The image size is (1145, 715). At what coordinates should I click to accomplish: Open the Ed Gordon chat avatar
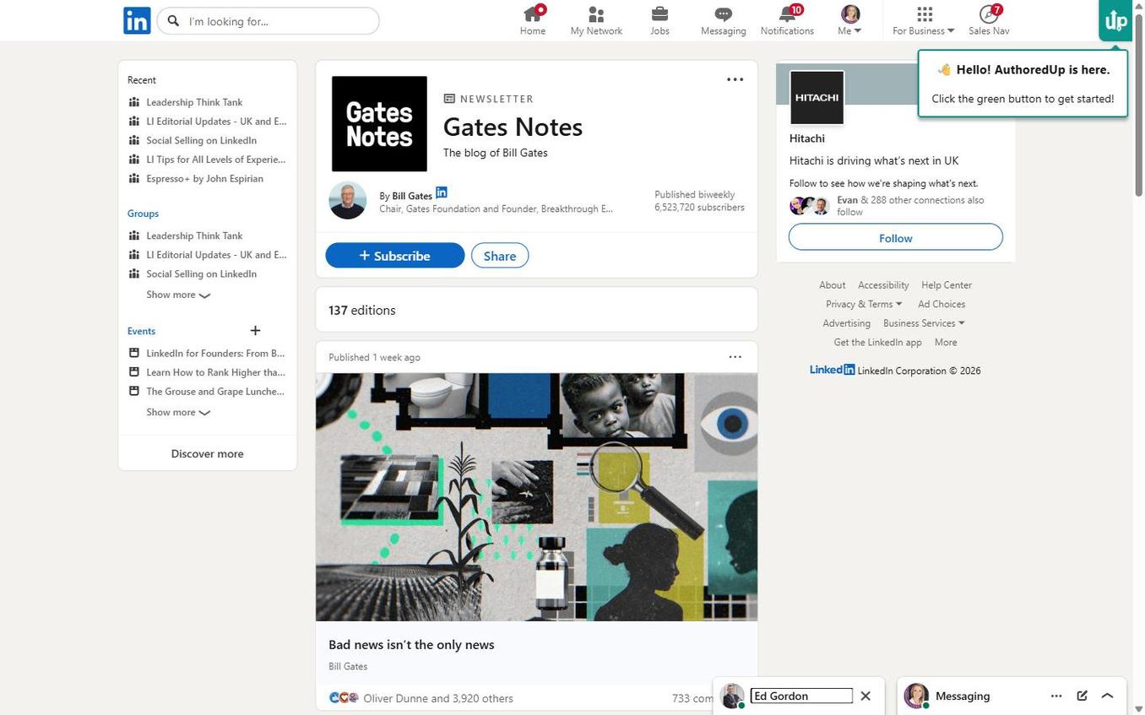[x=732, y=696]
